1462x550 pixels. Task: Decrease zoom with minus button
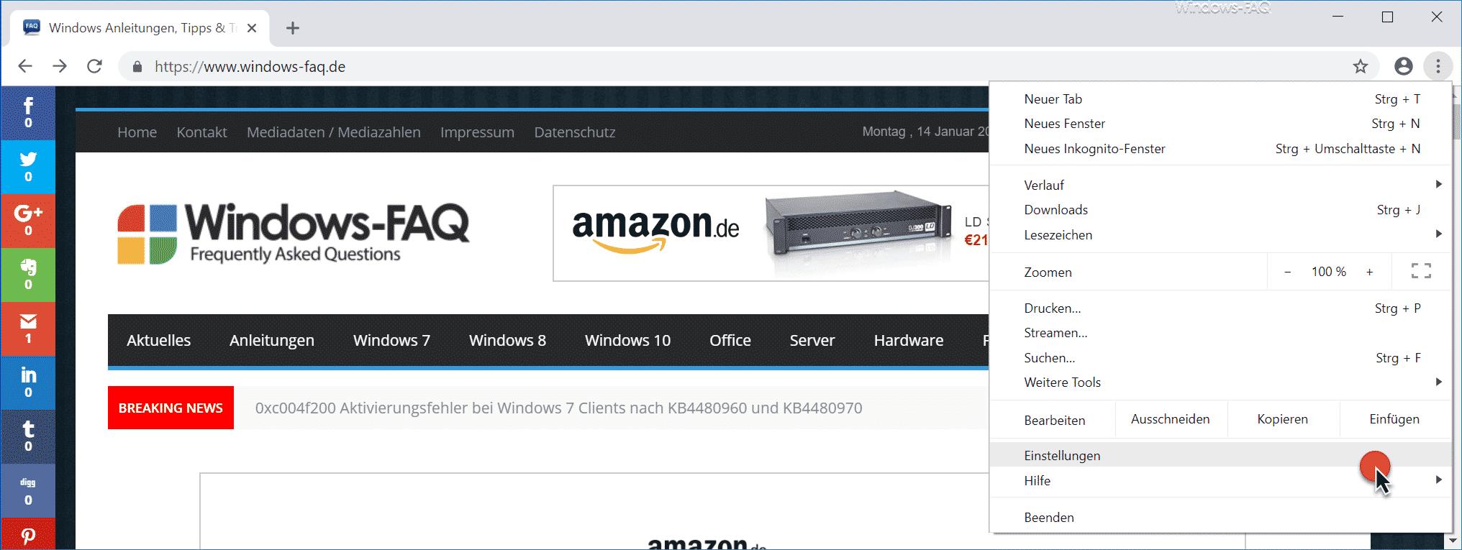[1287, 272]
